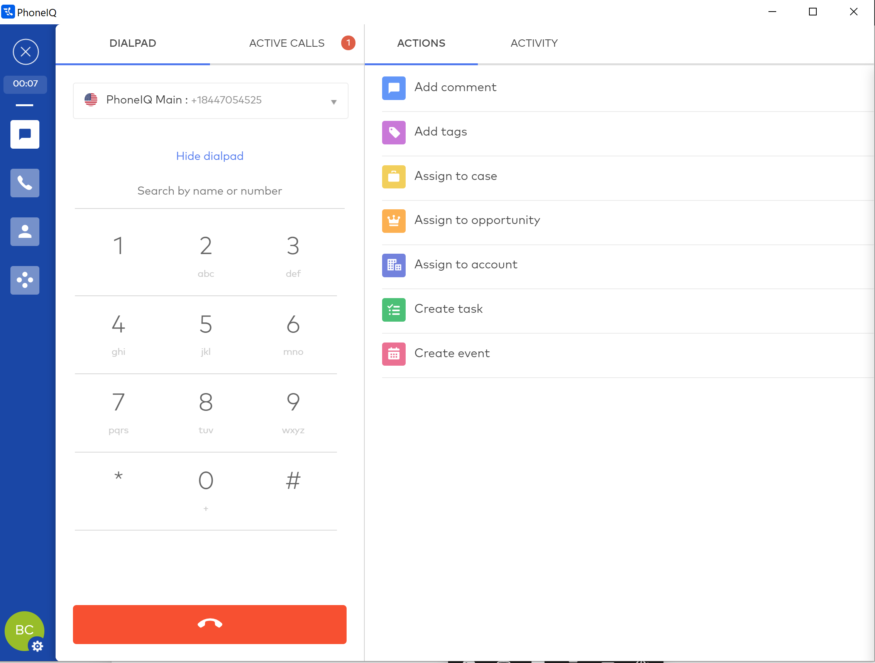The height and width of the screenshot is (663, 875).
Task: Dial digit 0 on the dialpad
Action: point(206,491)
